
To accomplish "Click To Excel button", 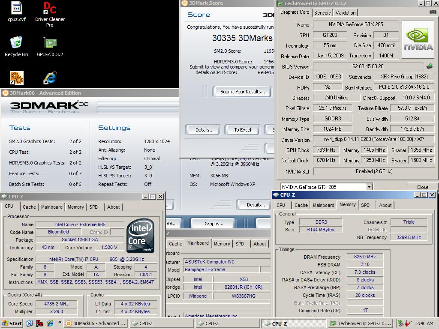I will 243,129.
